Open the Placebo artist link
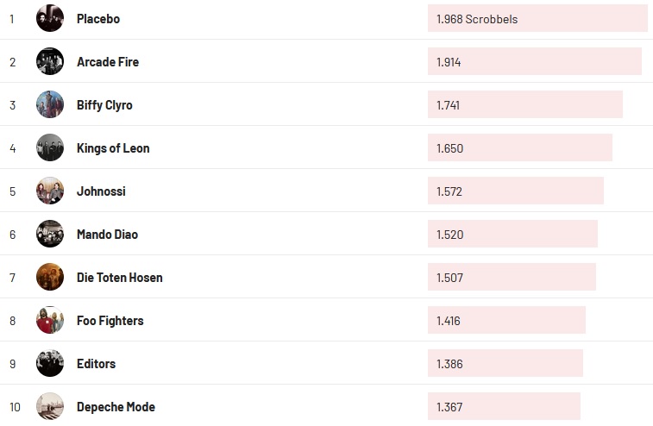This screenshot has height=426, width=653. (98, 19)
